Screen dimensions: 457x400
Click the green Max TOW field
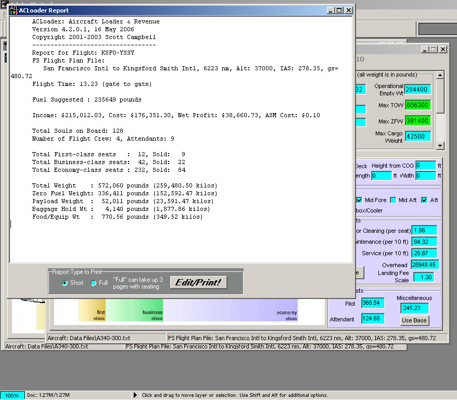418,105
